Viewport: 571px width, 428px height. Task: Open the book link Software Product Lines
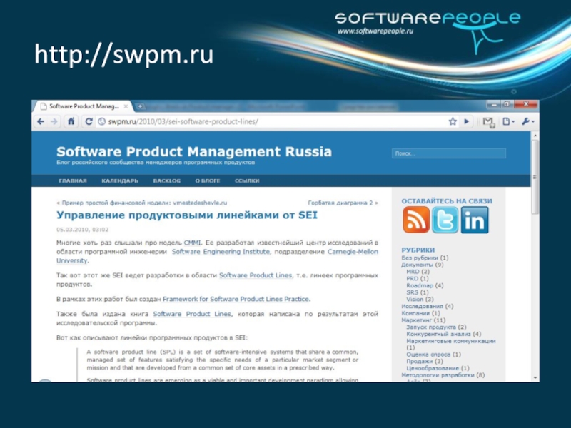192,314
